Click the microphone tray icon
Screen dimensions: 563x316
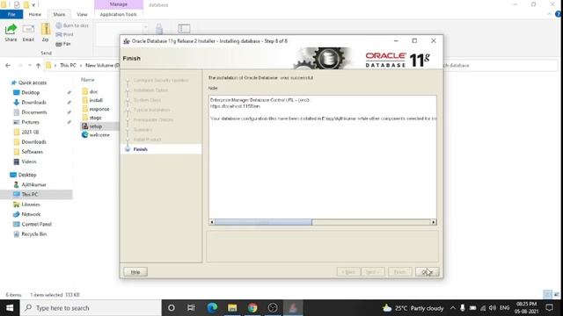[463, 308]
